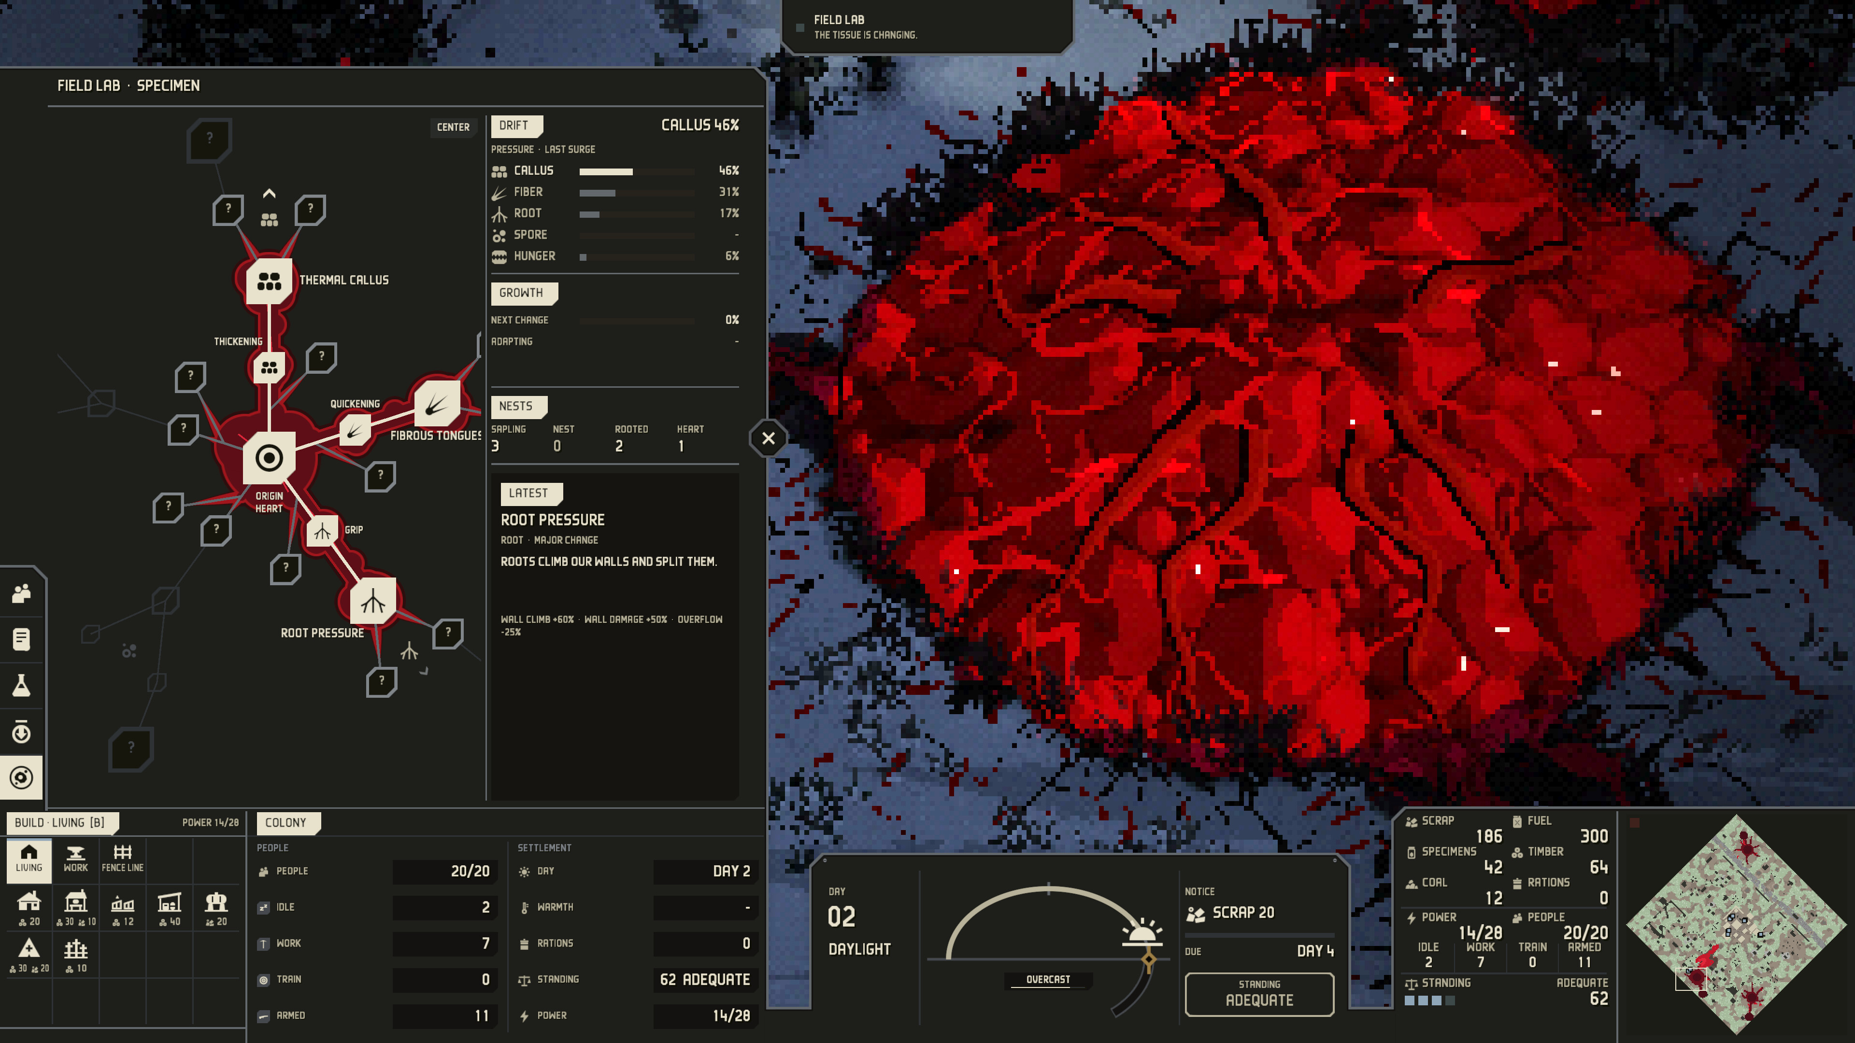Image resolution: width=1855 pixels, height=1043 pixels.
Task: Choose the greenhouse building costing 12
Action: point(122,908)
